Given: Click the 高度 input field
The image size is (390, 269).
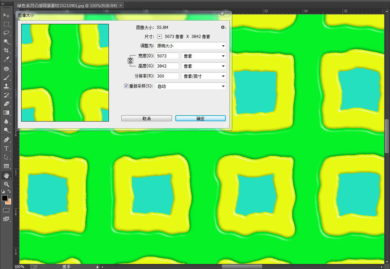Looking at the screenshot, I should click(x=167, y=66).
